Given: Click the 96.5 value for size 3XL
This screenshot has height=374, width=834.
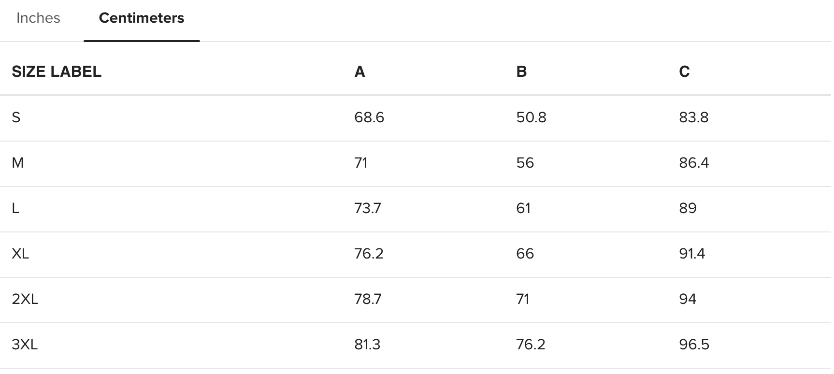Looking at the screenshot, I should [694, 345].
